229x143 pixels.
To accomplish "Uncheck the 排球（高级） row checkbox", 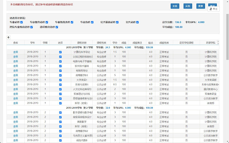I will pyautogui.click(x=60, y=126).
